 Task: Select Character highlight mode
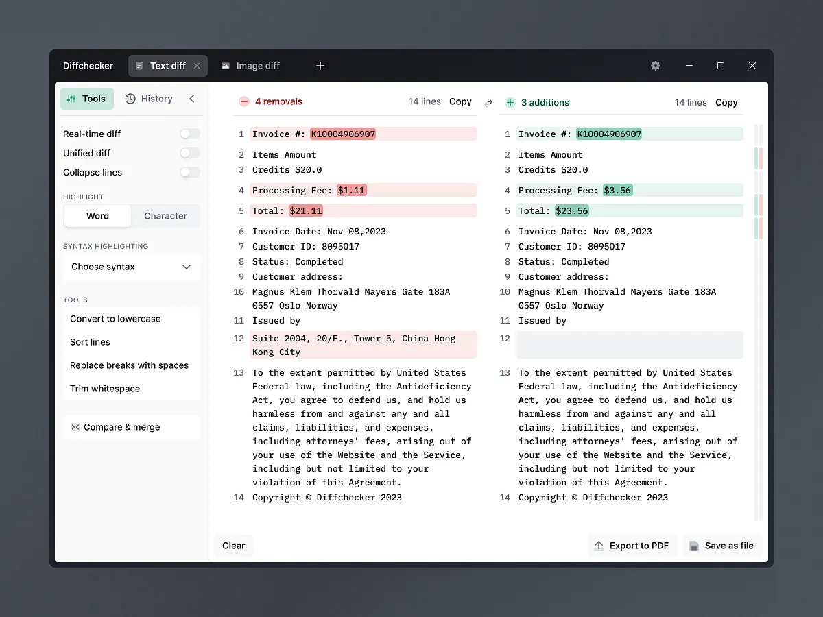click(x=165, y=216)
